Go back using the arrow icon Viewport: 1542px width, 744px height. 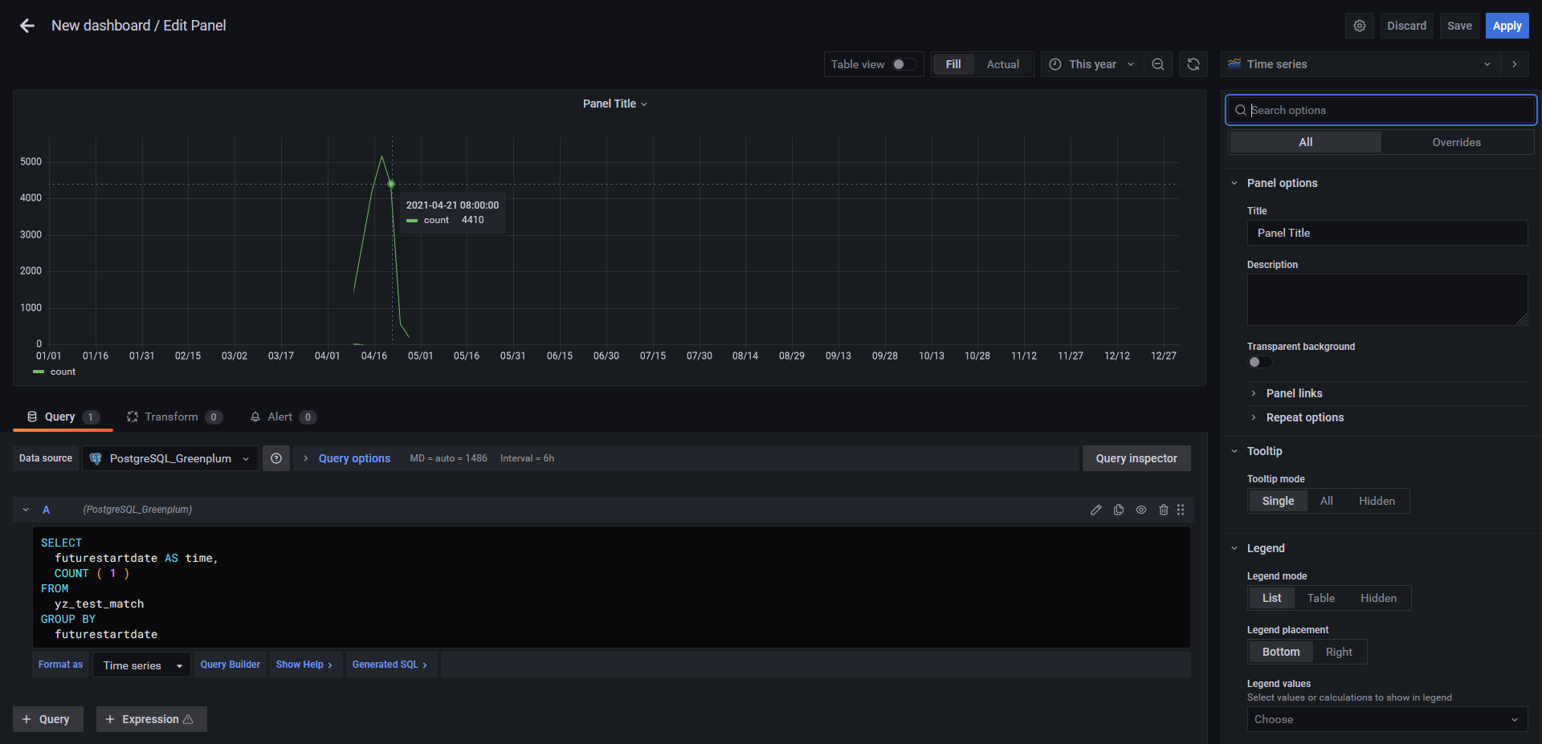pos(27,26)
